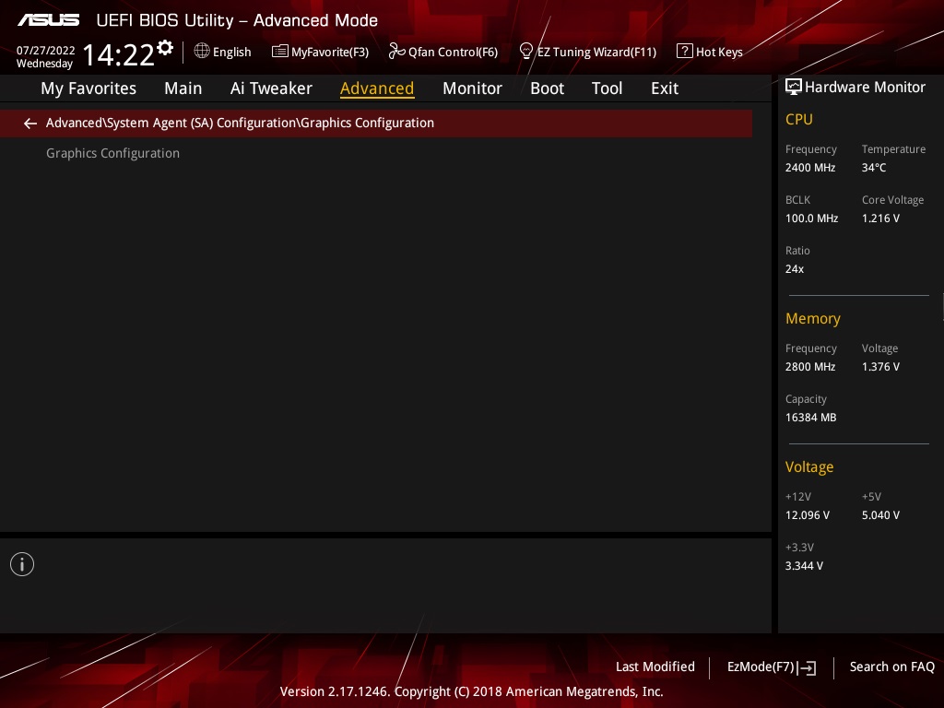Click the info circle icon
The height and width of the screenshot is (708, 944).
22,564
